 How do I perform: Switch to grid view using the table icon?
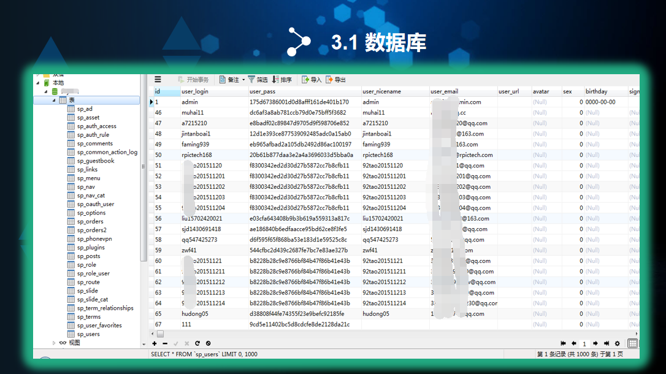632,344
